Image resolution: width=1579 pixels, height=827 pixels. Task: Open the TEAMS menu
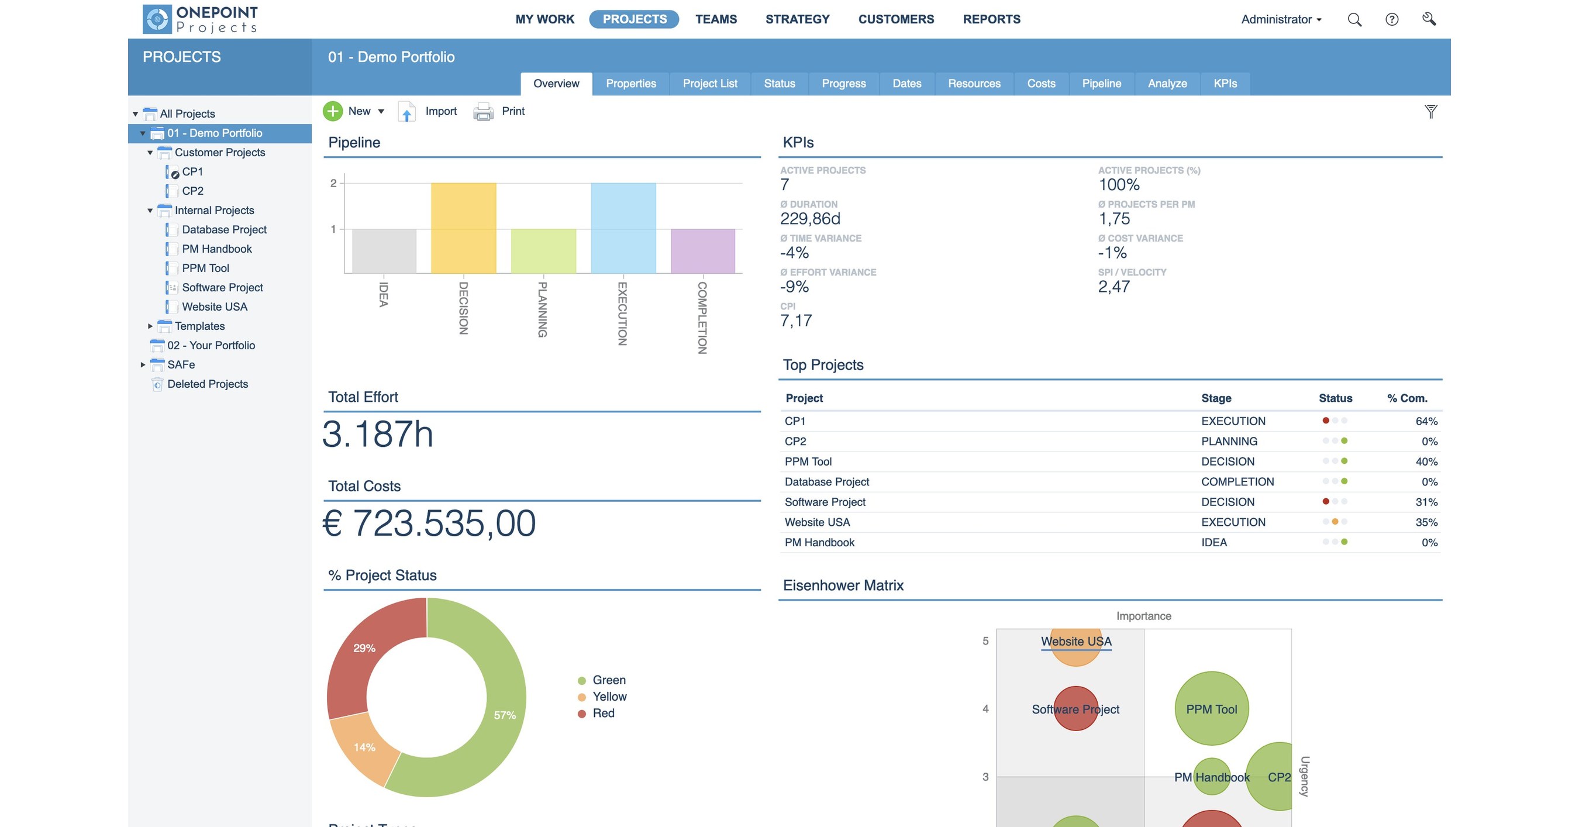(716, 20)
